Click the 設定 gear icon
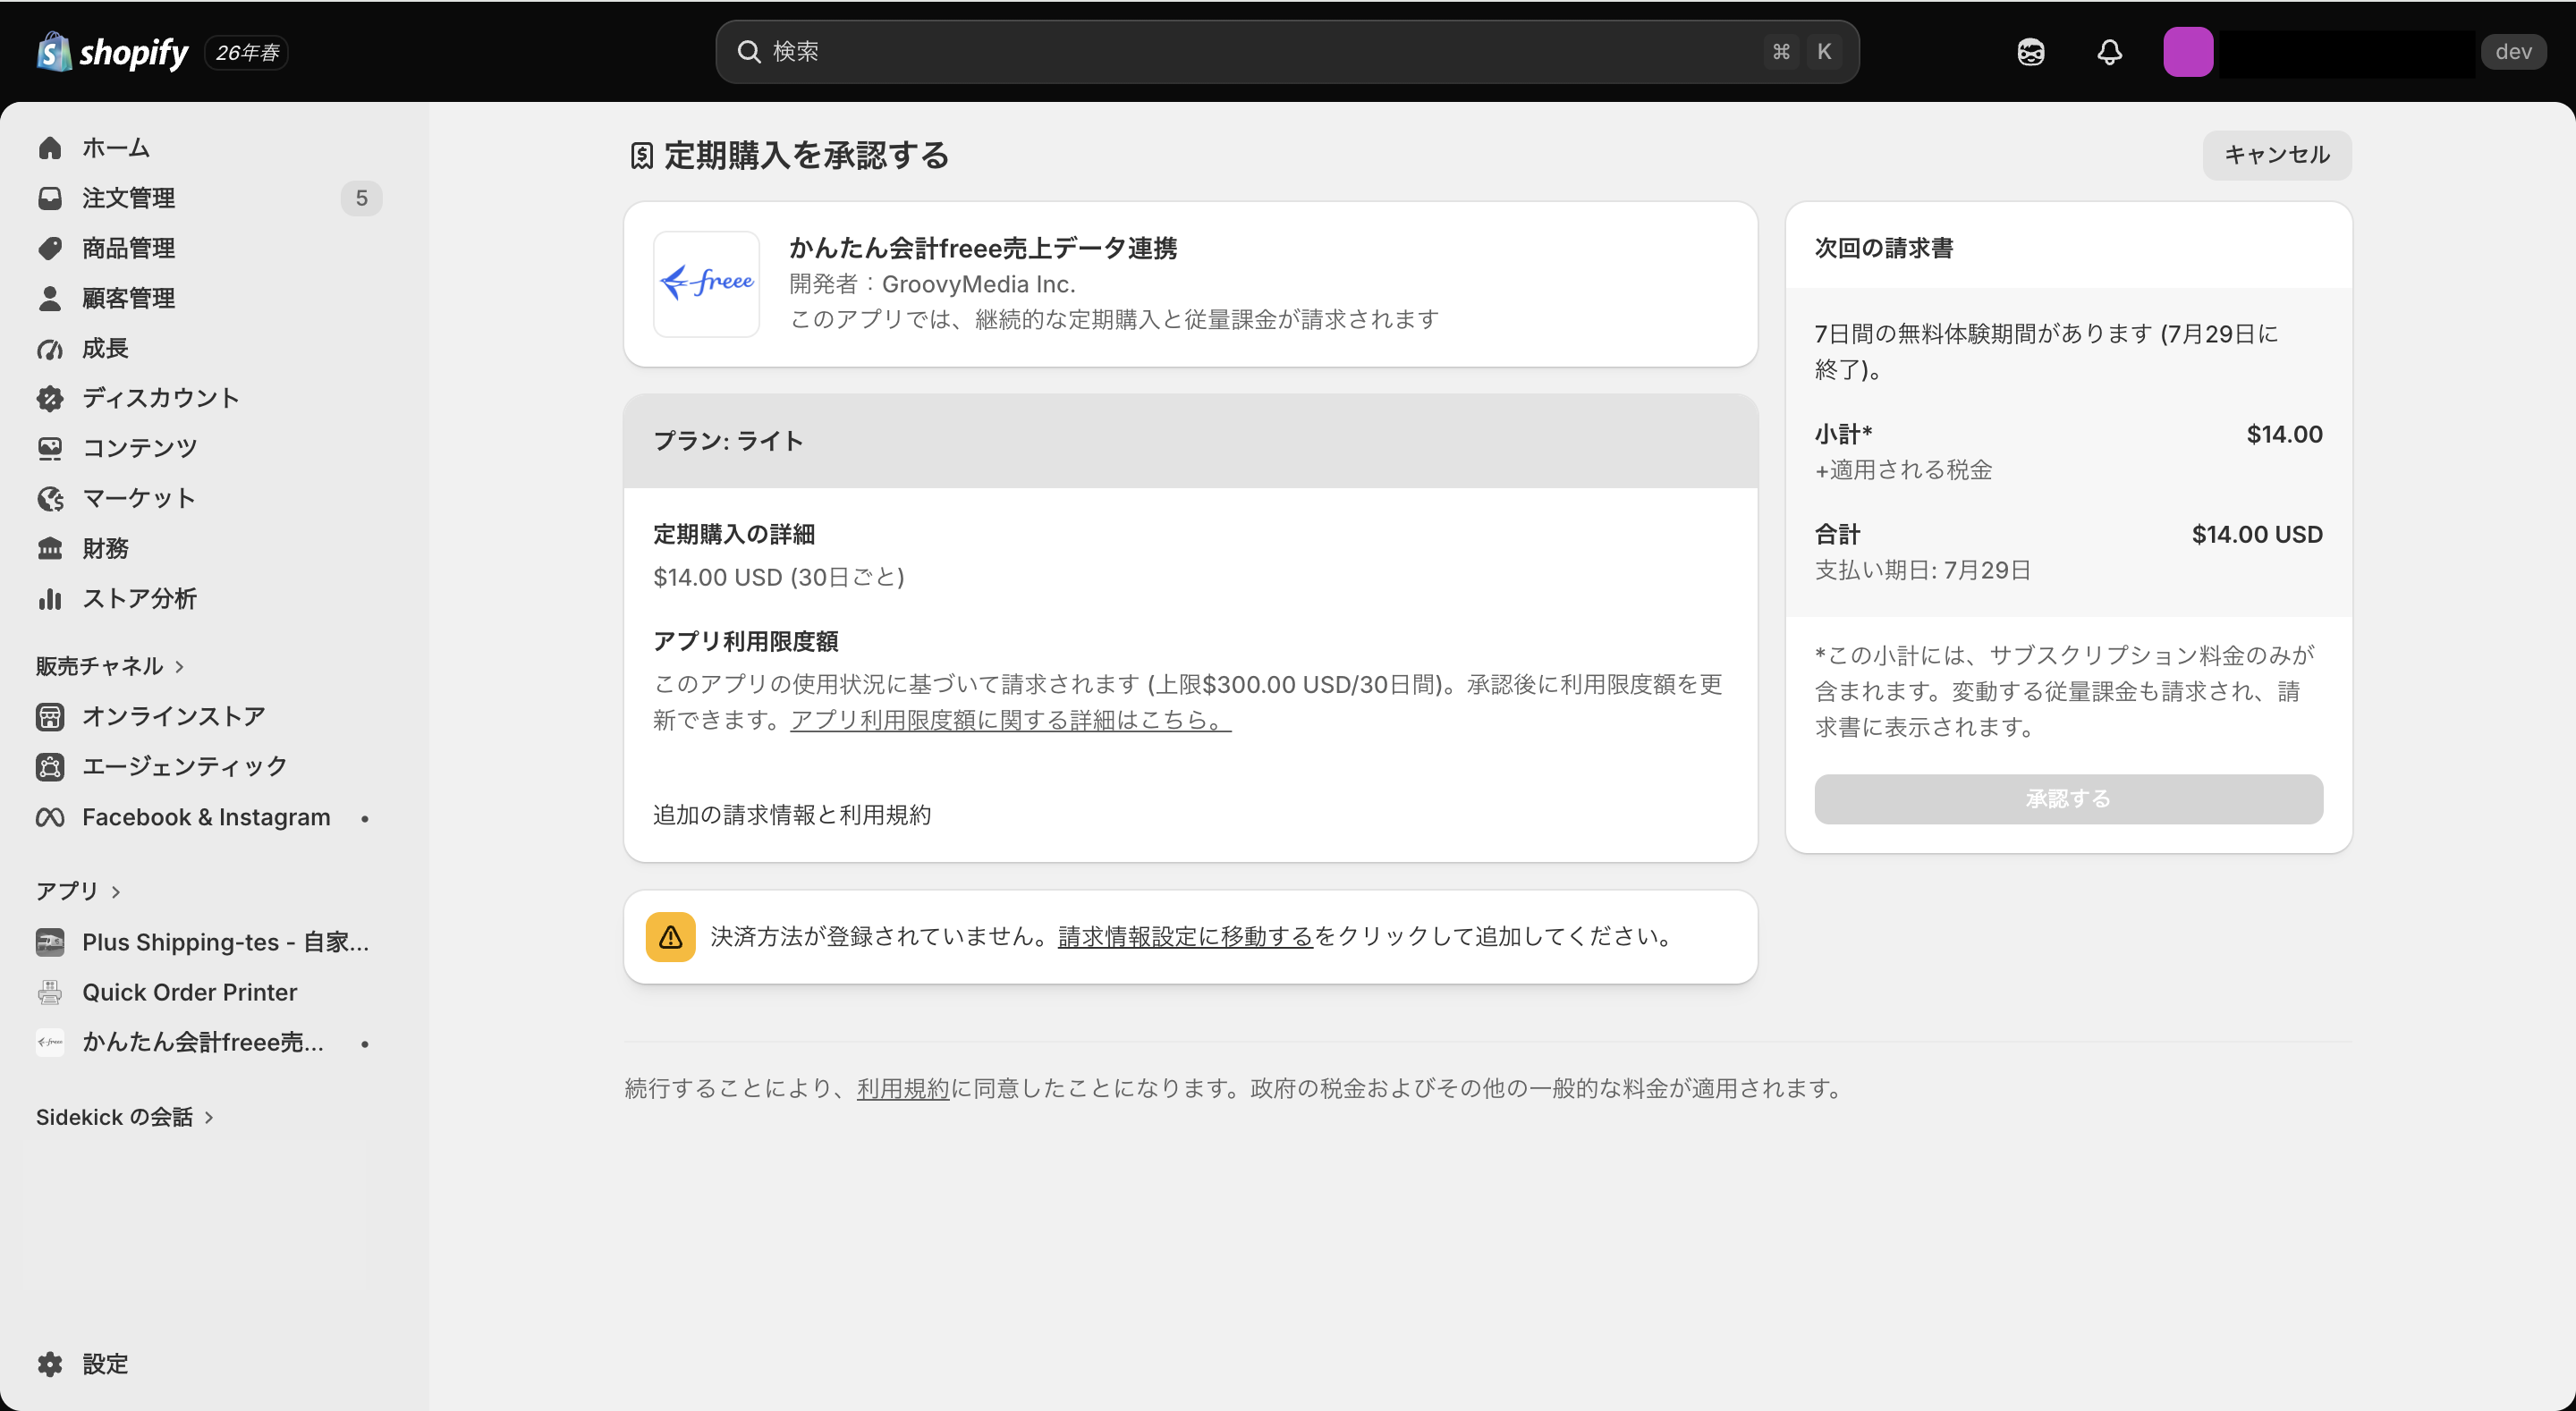The height and width of the screenshot is (1411, 2576). [50, 1364]
